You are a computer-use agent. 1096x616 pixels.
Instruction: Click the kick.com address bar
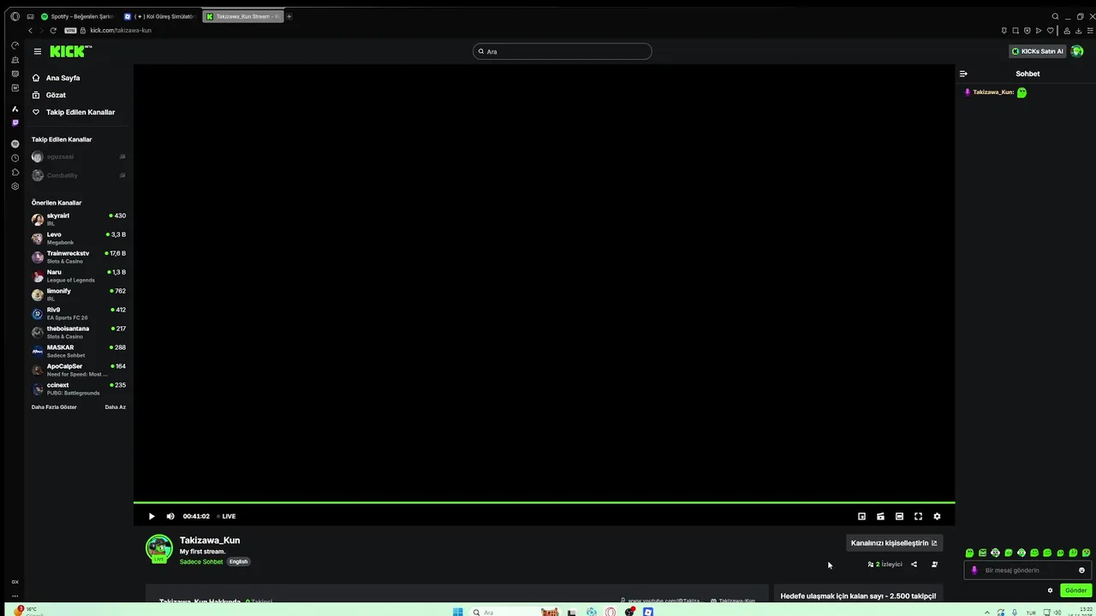(121, 30)
